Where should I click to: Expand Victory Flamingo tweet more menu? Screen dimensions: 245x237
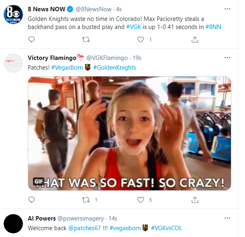pos(228,58)
